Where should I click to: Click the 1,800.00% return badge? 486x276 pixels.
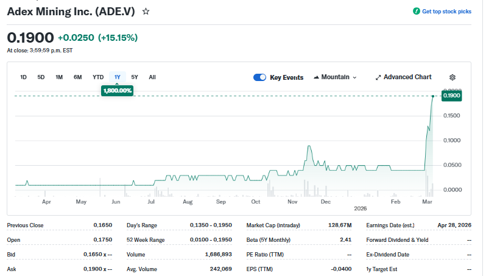click(x=117, y=91)
